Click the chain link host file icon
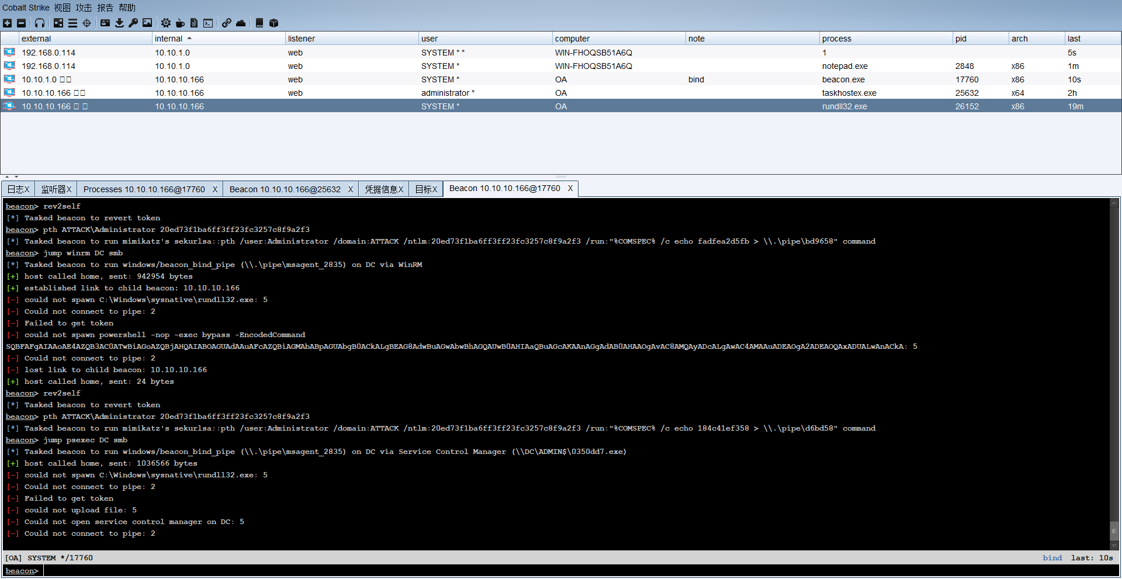 pyautogui.click(x=227, y=23)
